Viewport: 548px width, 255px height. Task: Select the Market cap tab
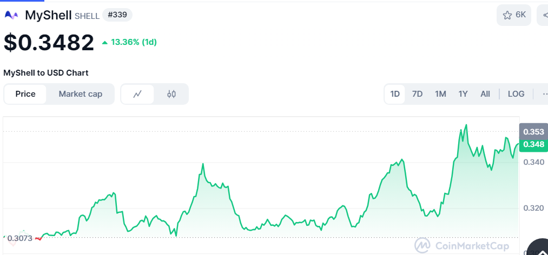point(81,94)
